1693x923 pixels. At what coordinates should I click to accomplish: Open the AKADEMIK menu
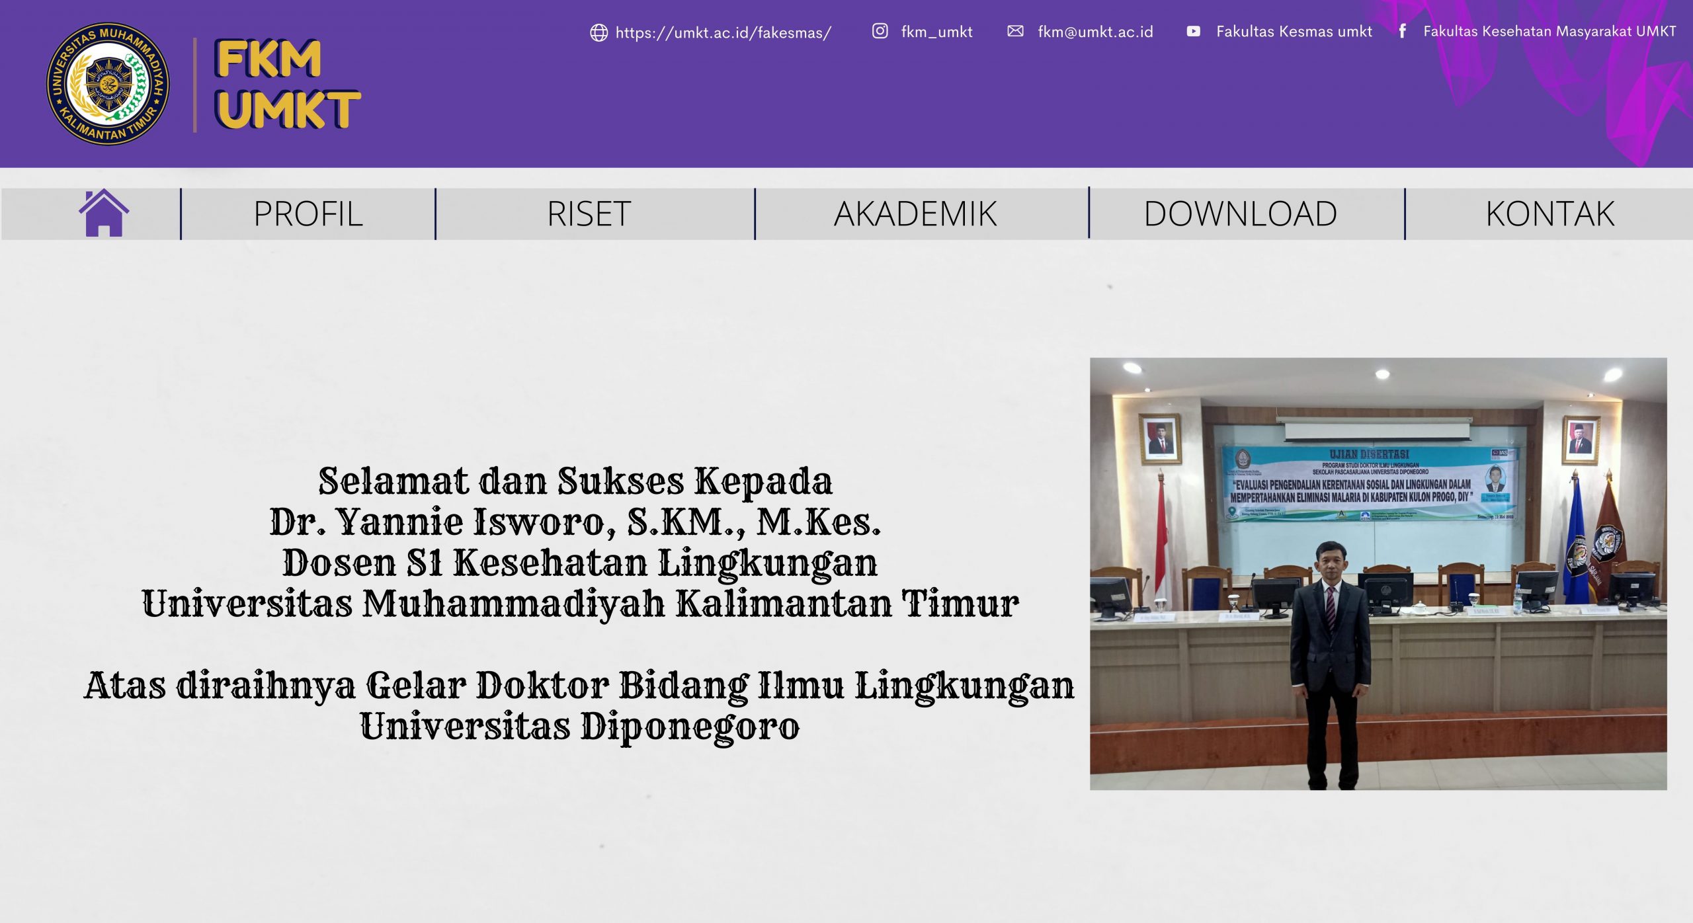coord(915,214)
